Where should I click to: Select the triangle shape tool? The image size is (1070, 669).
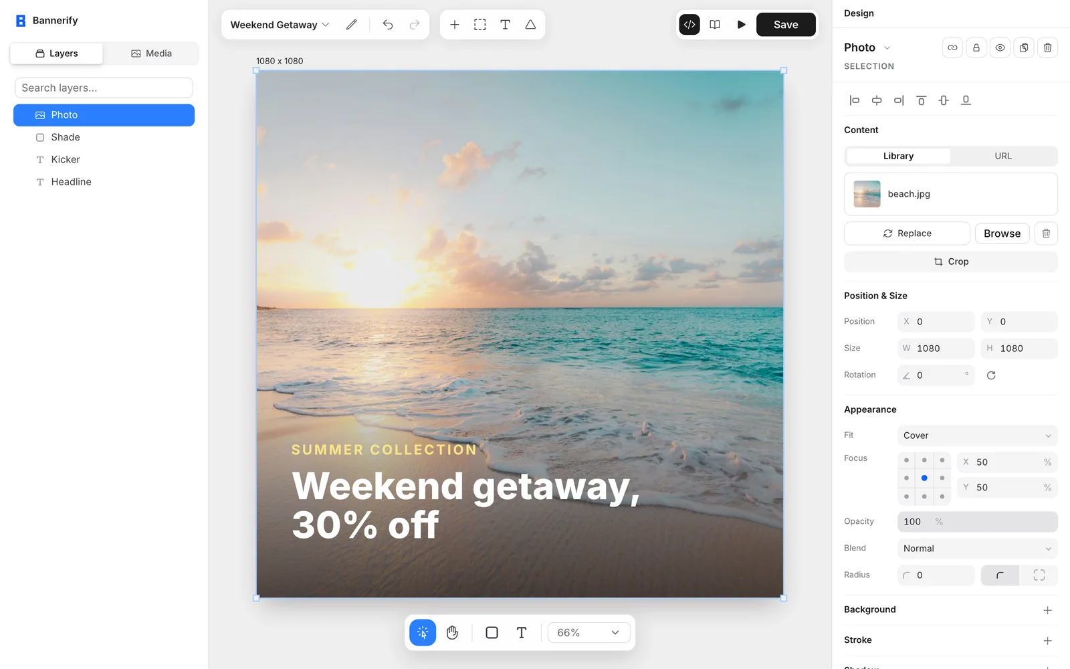pyautogui.click(x=530, y=25)
